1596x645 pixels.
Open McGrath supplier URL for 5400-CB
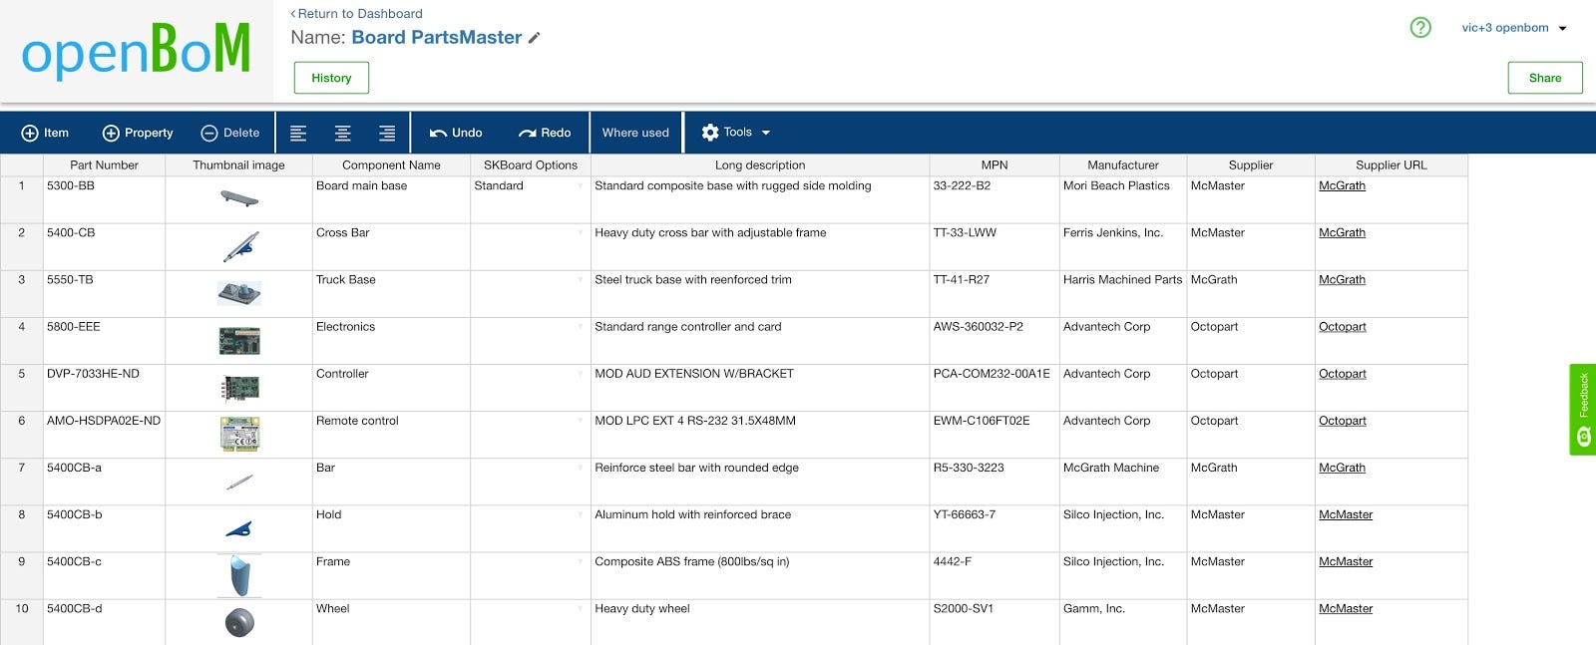click(1342, 233)
